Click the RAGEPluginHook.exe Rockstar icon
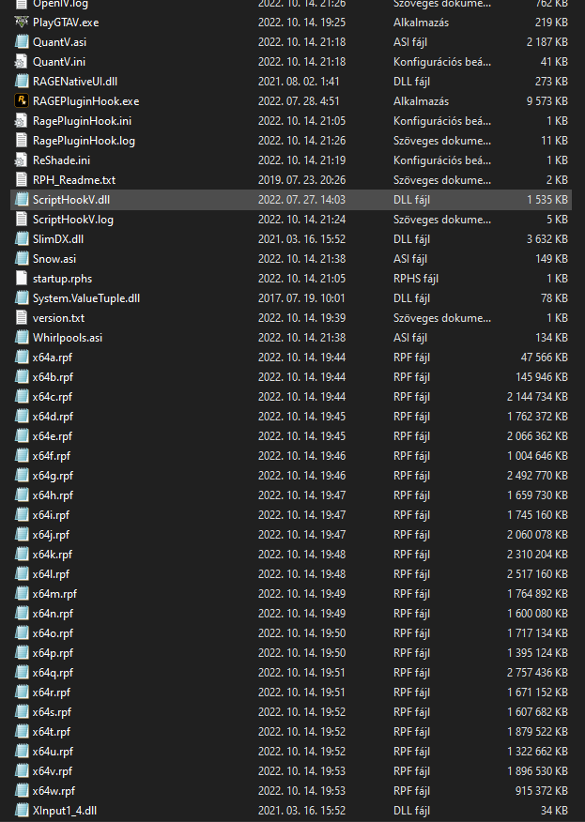Image resolution: width=585 pixels, height=822 pixels. coord(22,101)
